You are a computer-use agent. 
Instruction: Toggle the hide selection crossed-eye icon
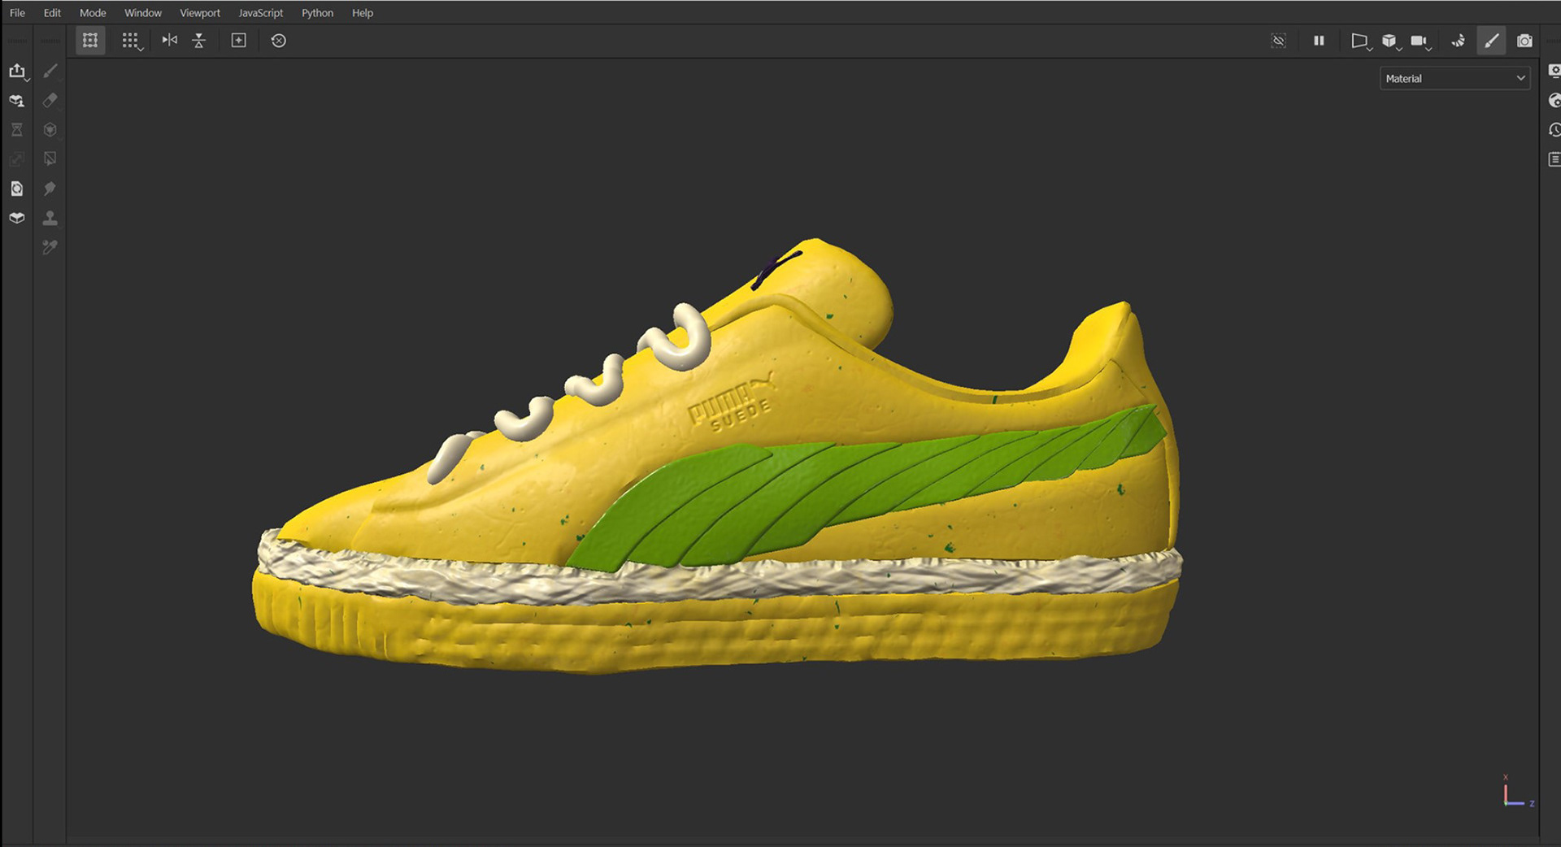1279,41
